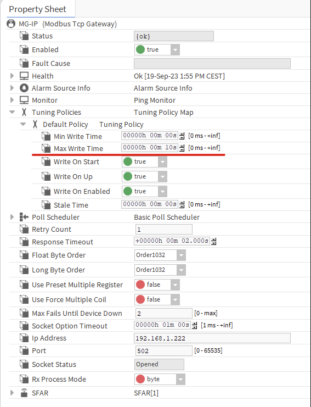Expand the SFAR device row

pyautogui.click(x=12, y=393)
